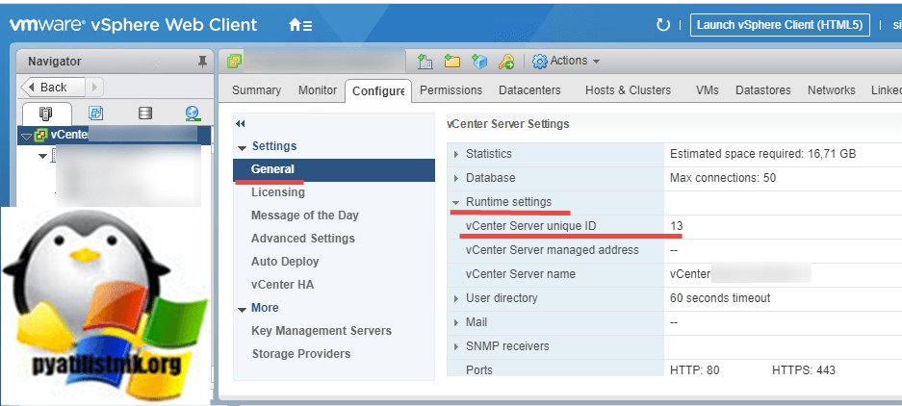902x406 pixels.
Task: Switch to the Summary tab
Action: point(256,90)
